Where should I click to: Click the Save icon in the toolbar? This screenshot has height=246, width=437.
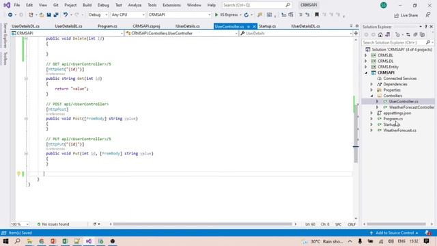[48, 15]
